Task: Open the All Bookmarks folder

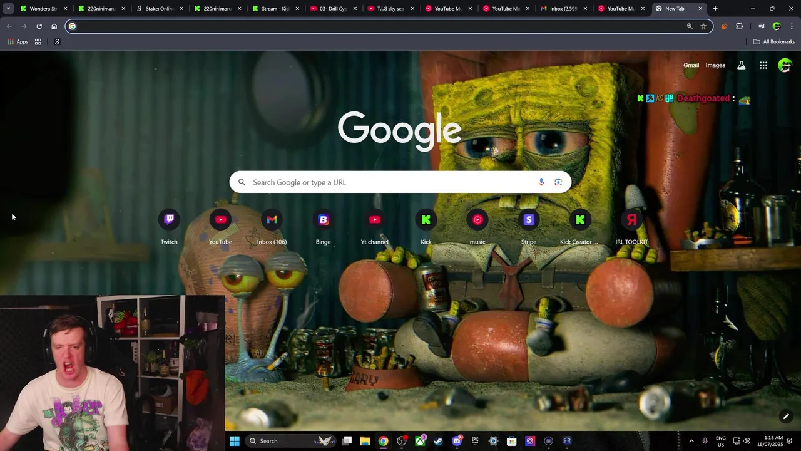Action: [774, 42]
